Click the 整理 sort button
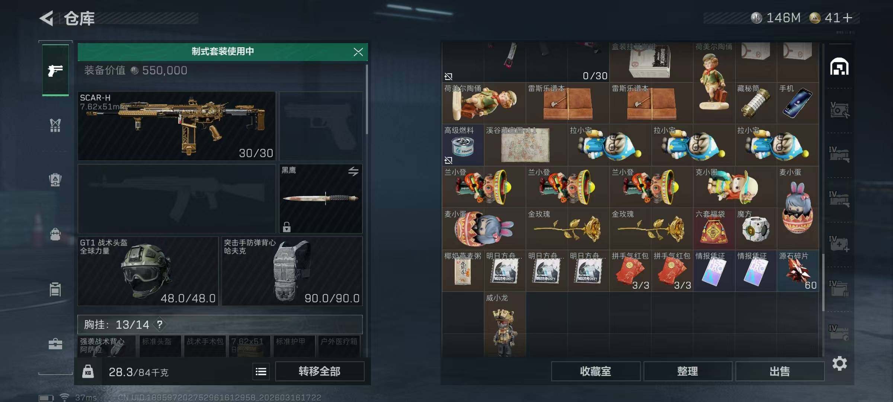The height and width of the screenshot is (402, 893). pyautogui.click(x=688, y=371)
